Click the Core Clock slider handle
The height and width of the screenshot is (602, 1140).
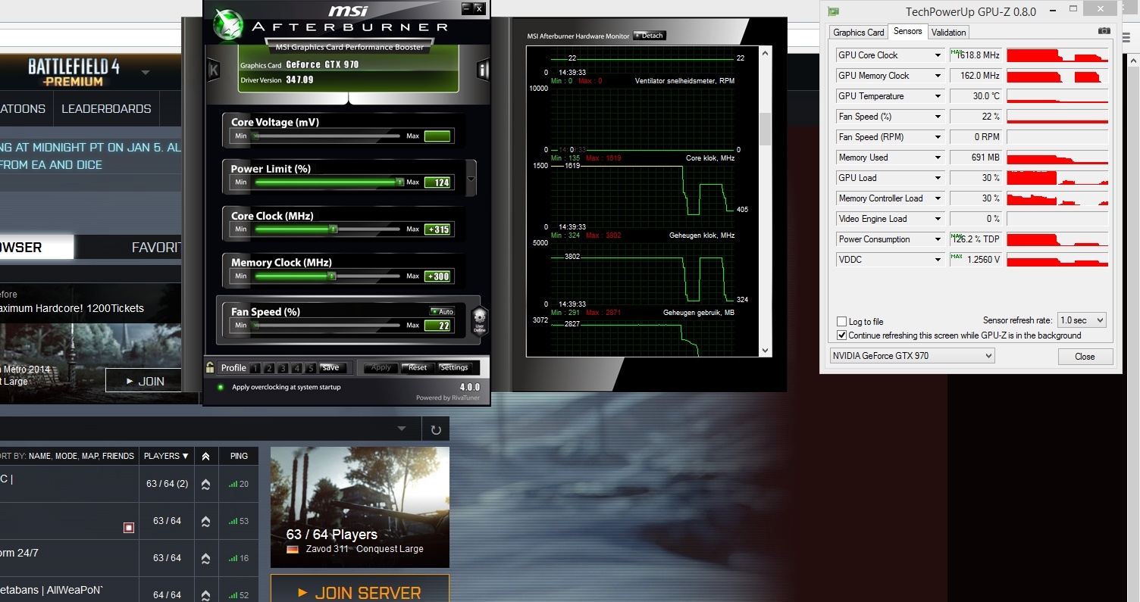tap(334, 229)
